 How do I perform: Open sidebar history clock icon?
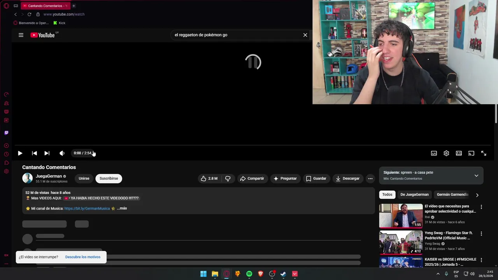pyautogui.click(x=6, y=154)
